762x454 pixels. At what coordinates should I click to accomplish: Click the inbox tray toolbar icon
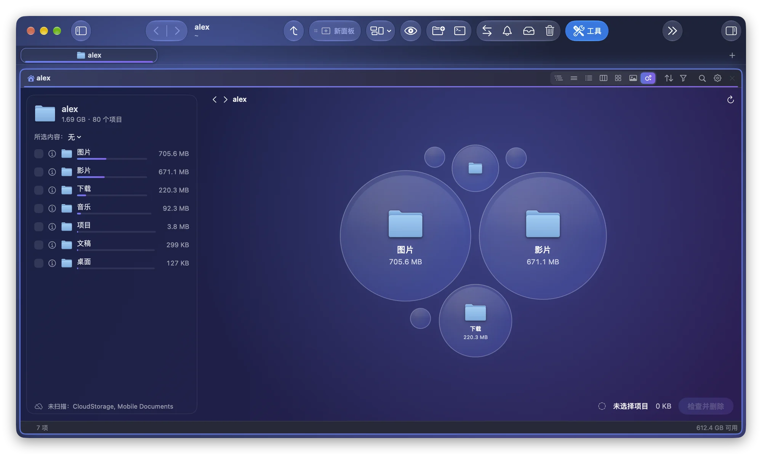pos(528,31)
